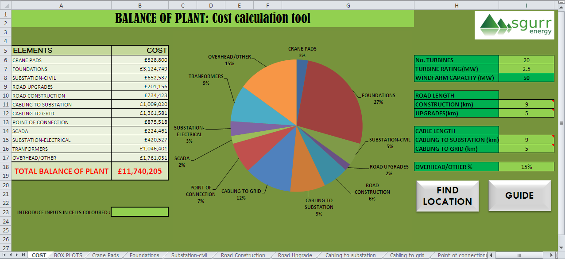Click the next sheet navigation arrow
This screenshot has height=259, width=565.
[17, 255]
